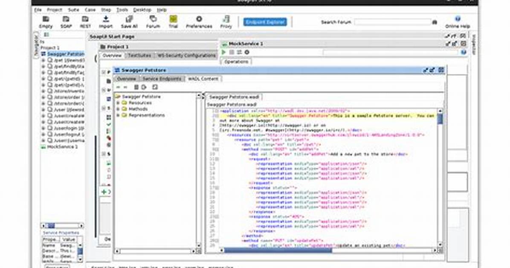This screenshot has height=268, width=510.
Task: Select /user/{username} resource in Navigator
Action: (69, 141)
